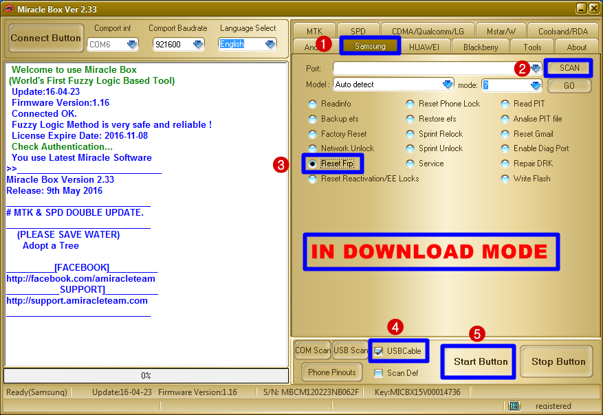The height and width of the screenshot is (415, 603).
Task: Select the Samsung tab
Action: click(x=370, y=46)
